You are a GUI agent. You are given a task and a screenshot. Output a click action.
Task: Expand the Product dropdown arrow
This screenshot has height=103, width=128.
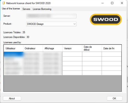coord(74,24)
